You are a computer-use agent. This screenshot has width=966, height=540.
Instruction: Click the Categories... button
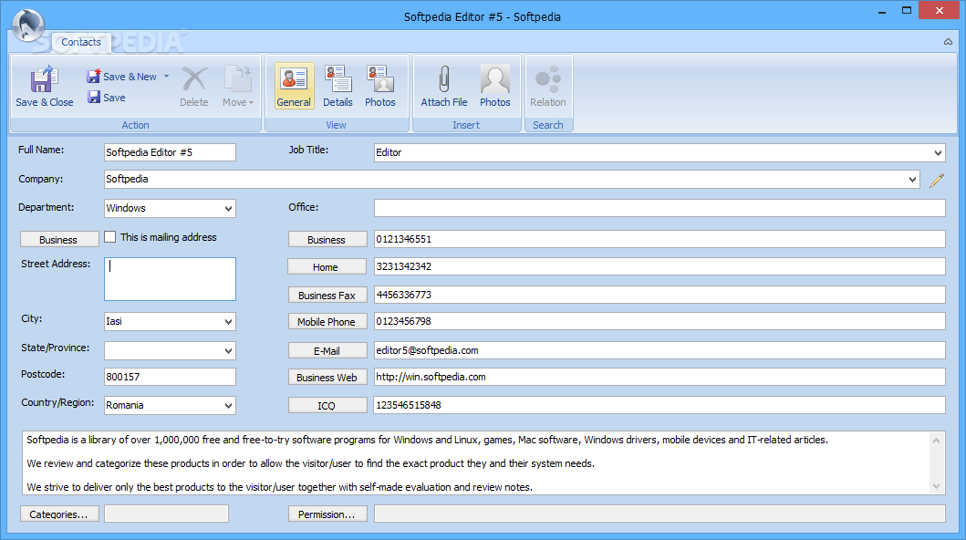pos(59,514)
